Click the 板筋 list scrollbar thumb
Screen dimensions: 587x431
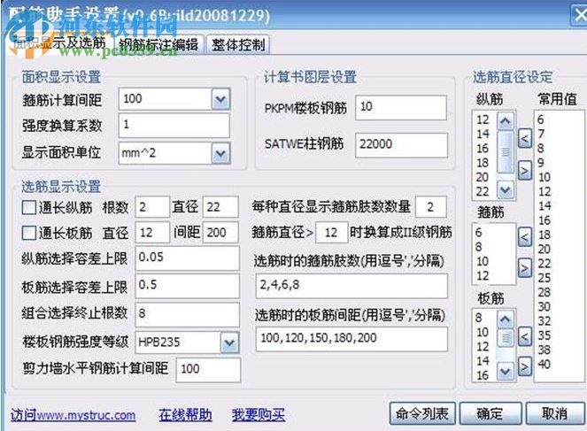click(x=506, y=337)
